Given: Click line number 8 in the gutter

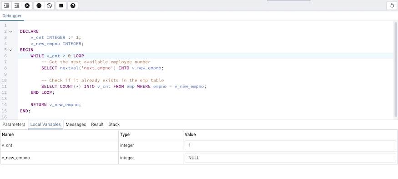Looking at the screenshot, I should (x=5, y=68).
